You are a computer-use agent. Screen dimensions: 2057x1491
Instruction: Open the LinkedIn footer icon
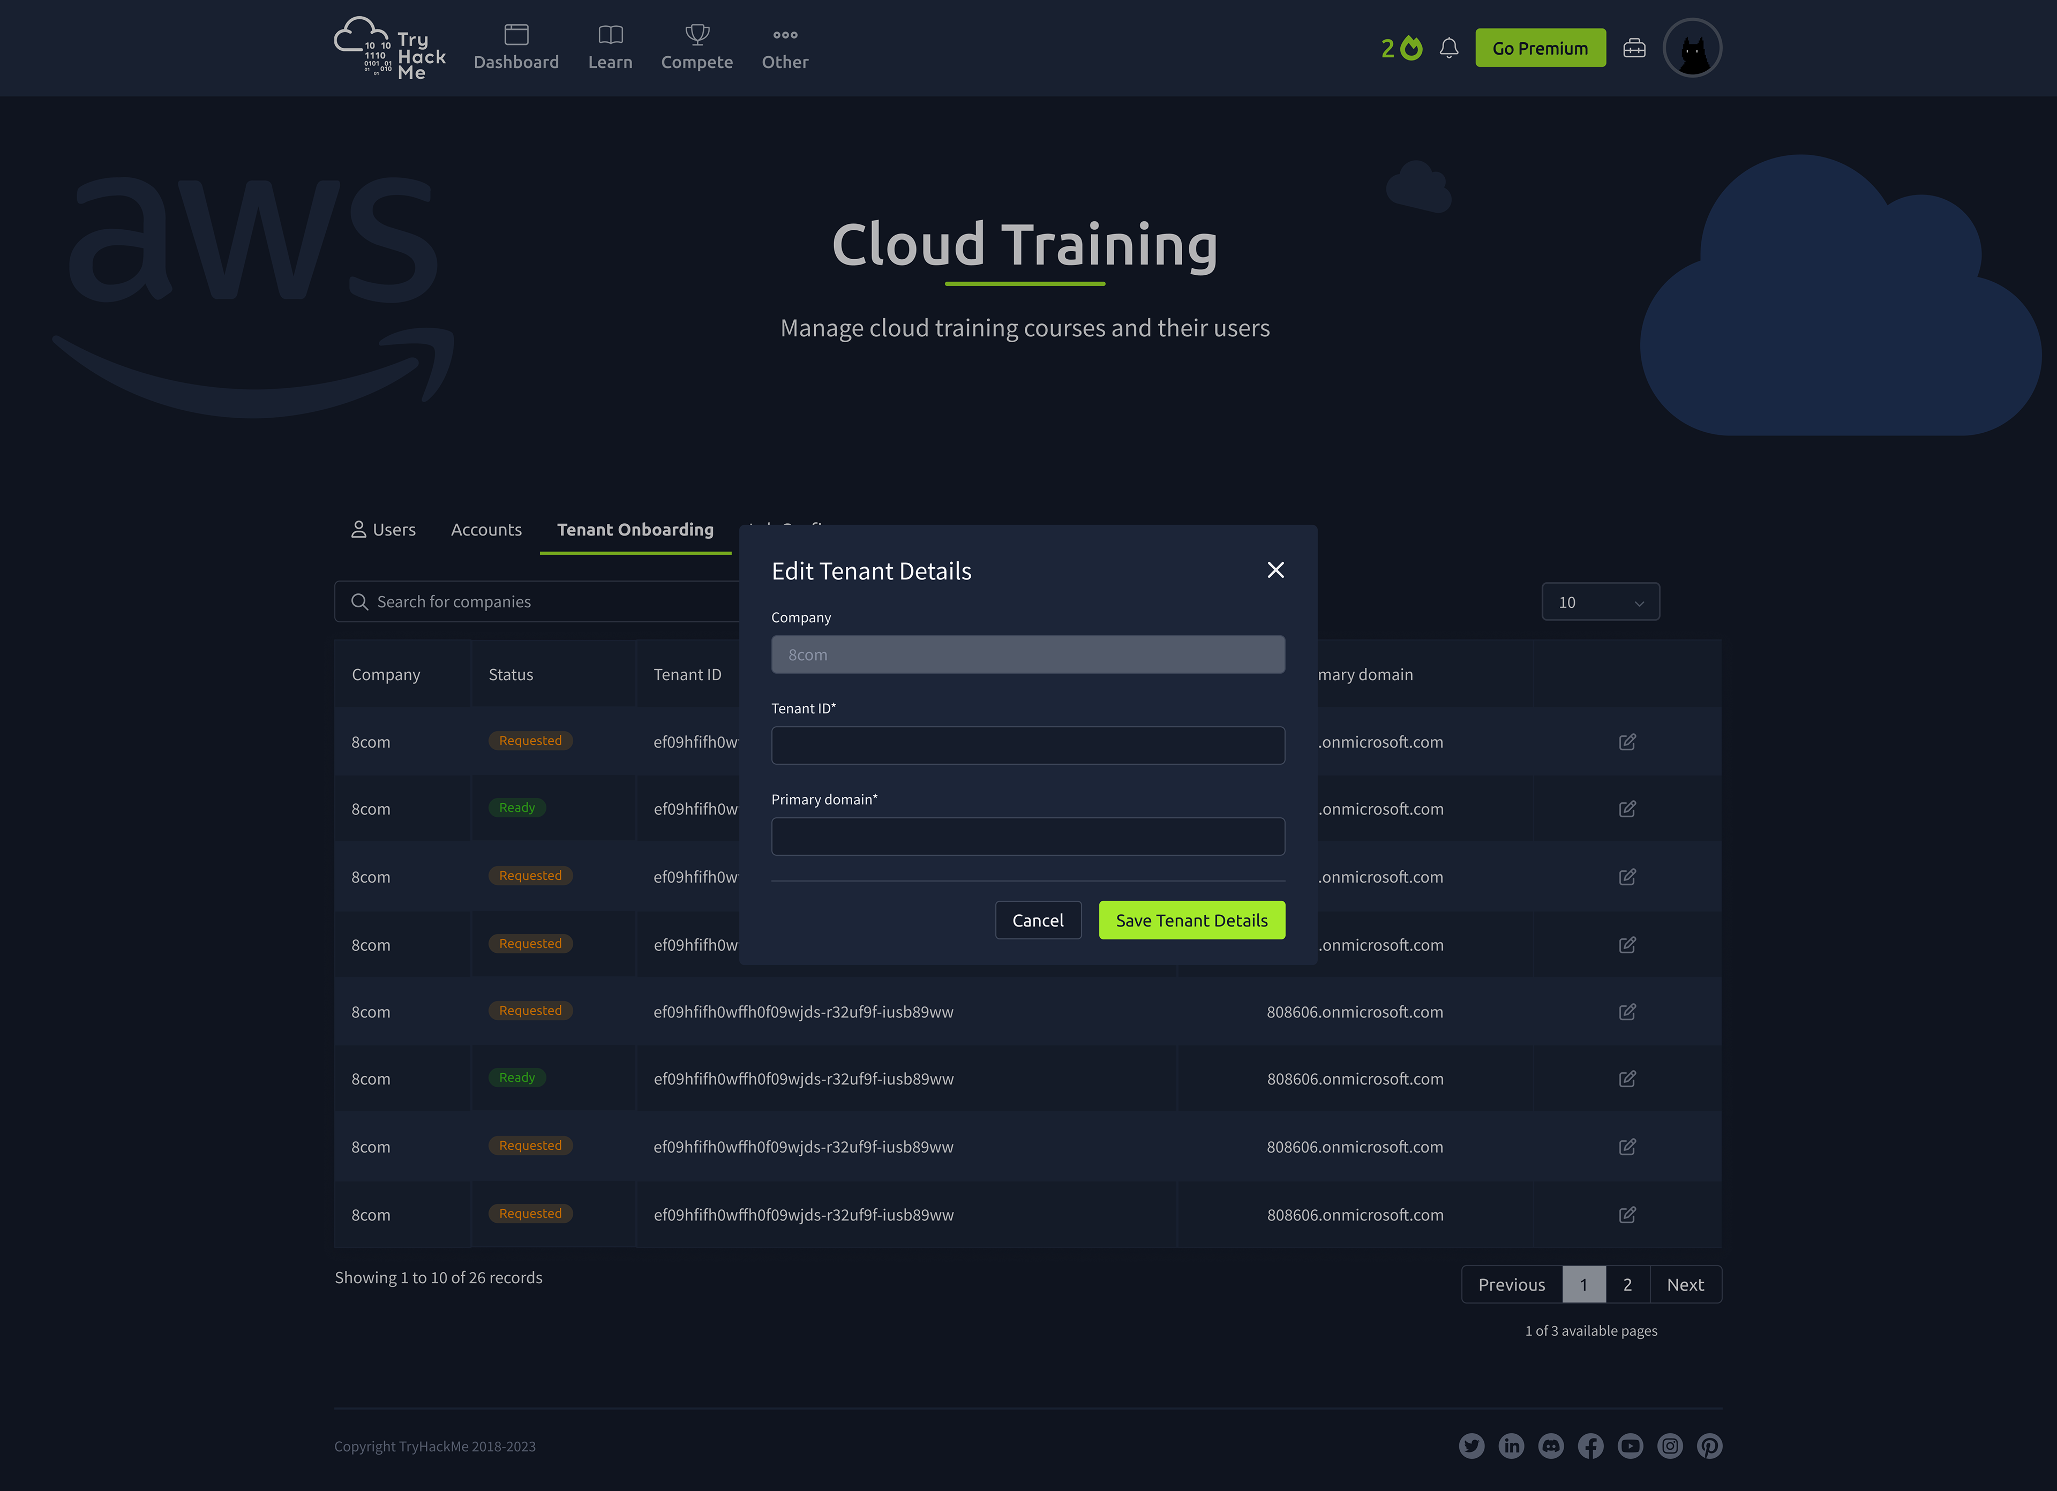pos(1511,1447)
